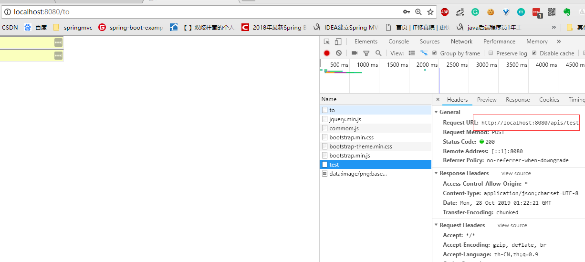The width and height of the screenshot is (585, 262).
Task: Click the saved password key icon
Action: click(407, 12)
